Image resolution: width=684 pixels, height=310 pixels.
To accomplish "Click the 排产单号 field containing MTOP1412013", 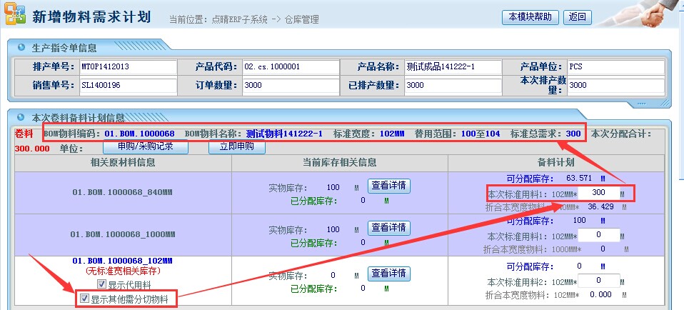I will tap(128, 66).
